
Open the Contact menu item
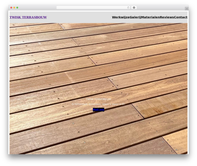pos(181,17)
